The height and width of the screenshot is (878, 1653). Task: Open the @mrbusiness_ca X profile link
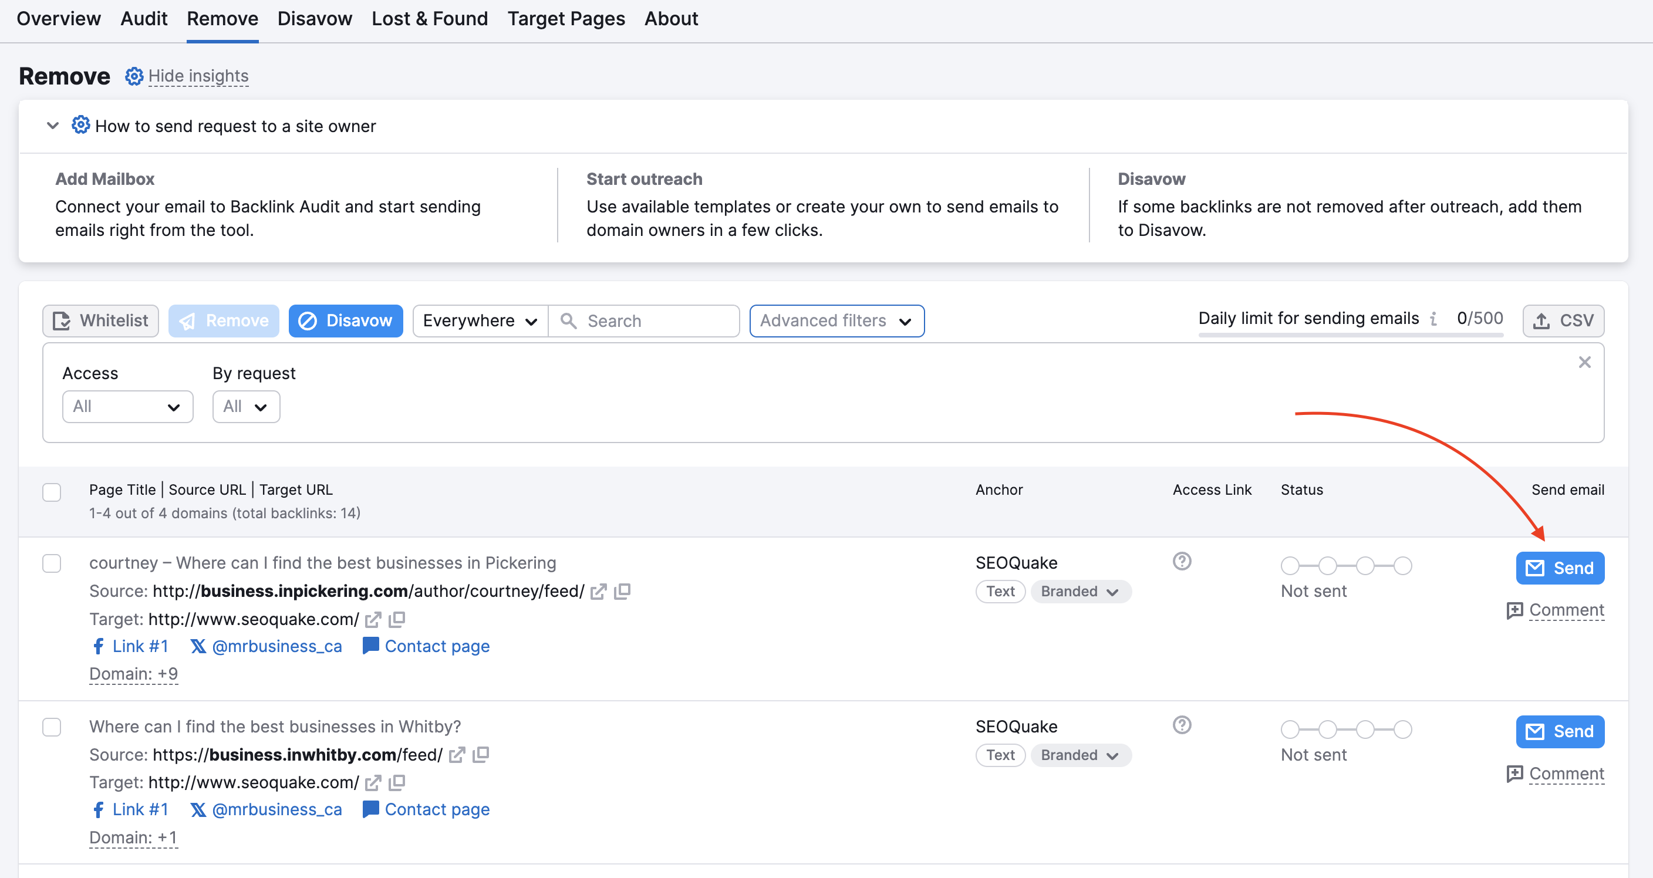click(x=266, y=646)
